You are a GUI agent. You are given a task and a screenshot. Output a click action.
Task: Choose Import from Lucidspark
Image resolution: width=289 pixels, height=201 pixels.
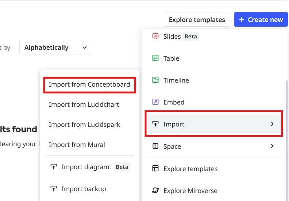(x=89, y=125)
